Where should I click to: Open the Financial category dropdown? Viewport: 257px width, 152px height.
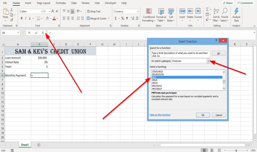[208, 61]
